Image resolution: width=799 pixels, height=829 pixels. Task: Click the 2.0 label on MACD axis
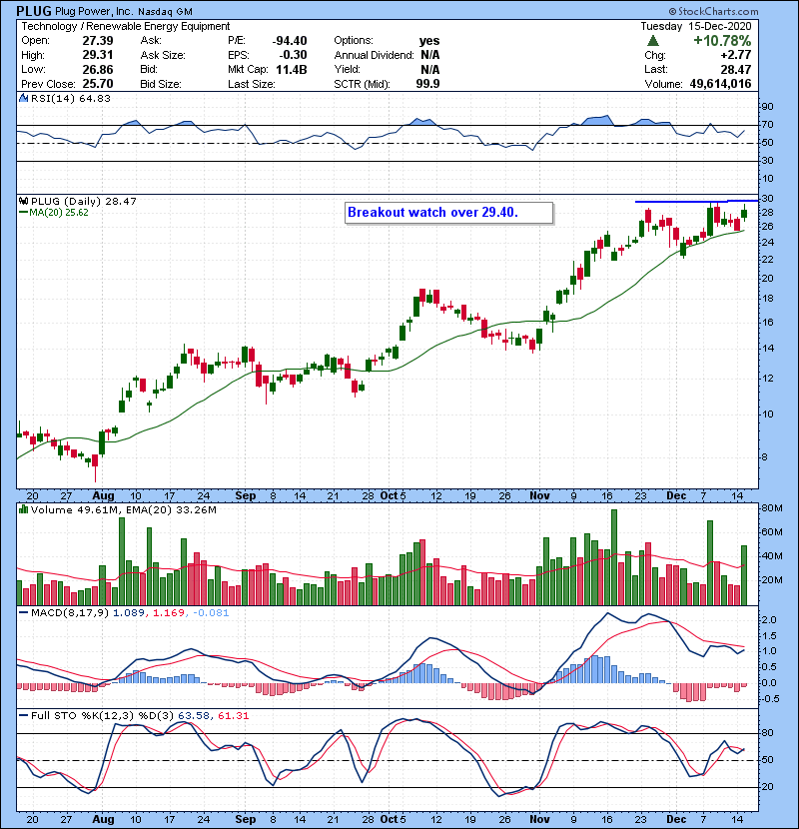[x=769, y=619]
